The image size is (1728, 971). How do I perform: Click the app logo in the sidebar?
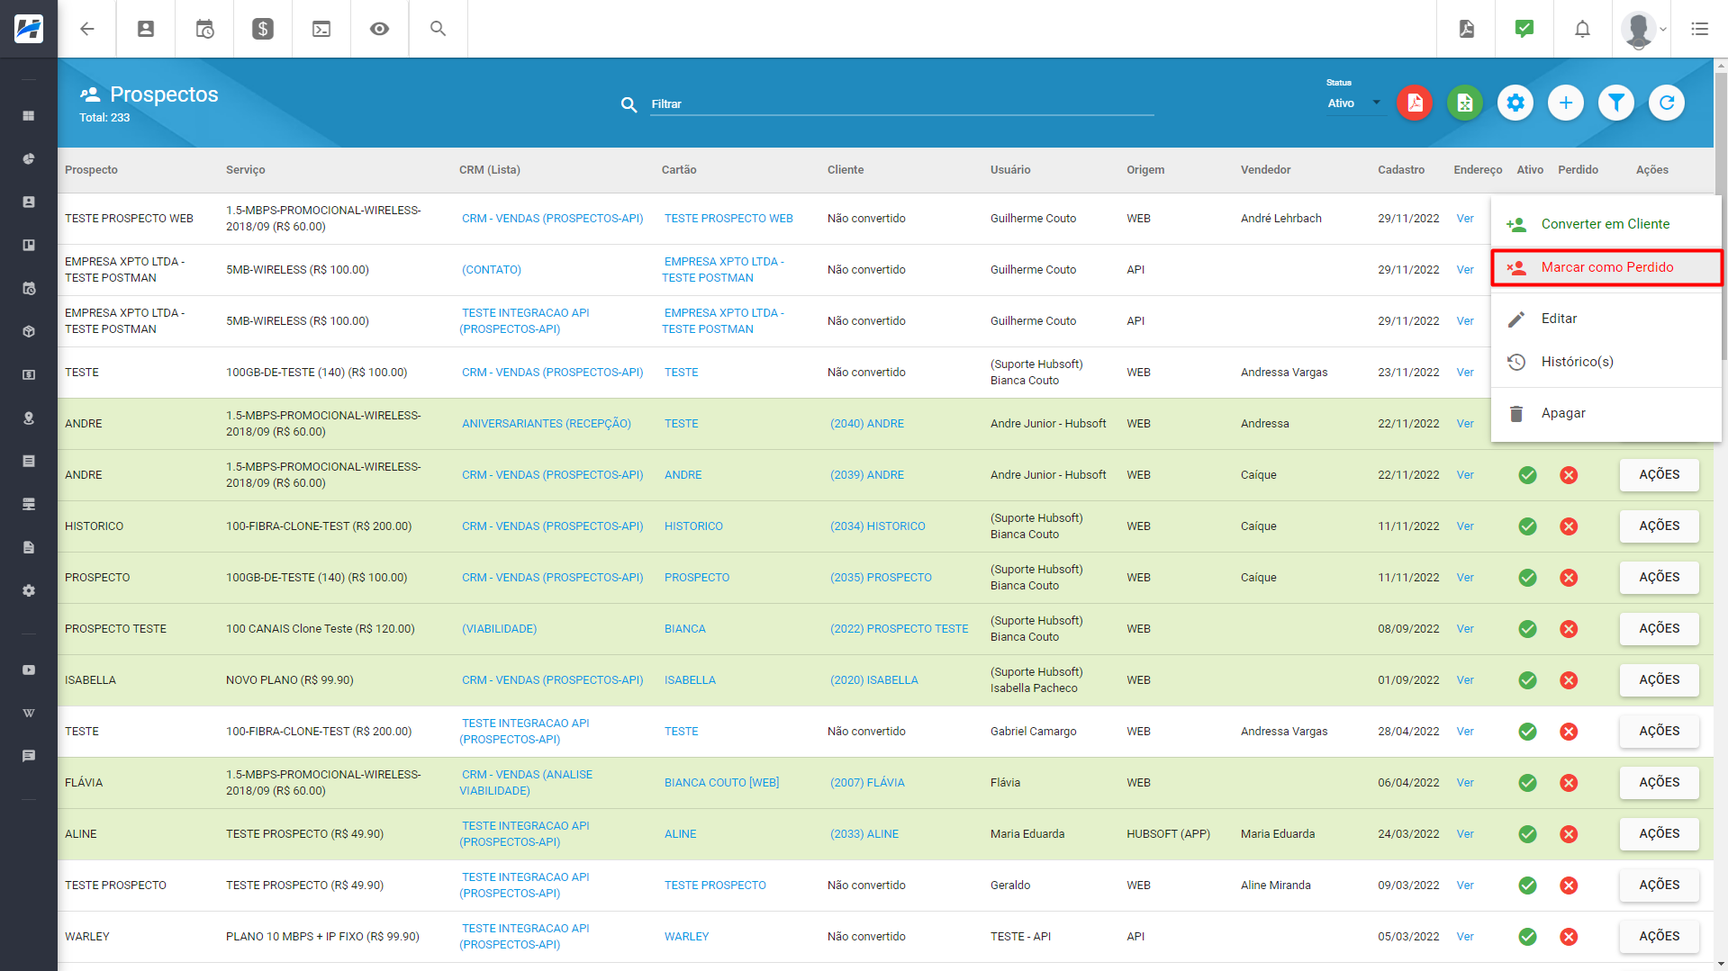coord(29,29)
